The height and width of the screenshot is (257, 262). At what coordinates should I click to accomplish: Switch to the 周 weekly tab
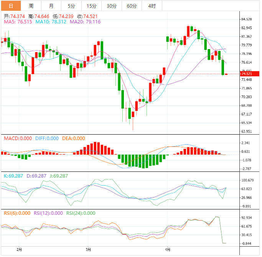pyautogui.click(x=31, y=6)
